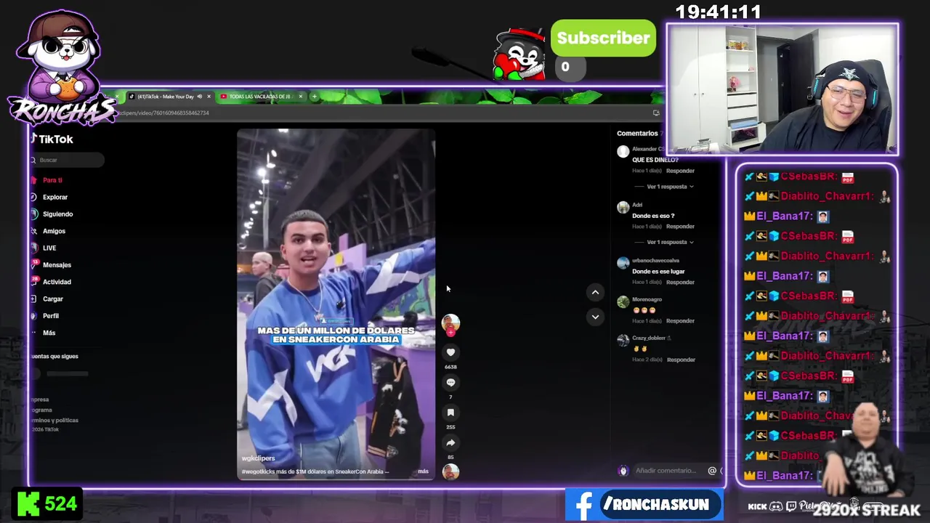Reply to Crazy_doblerr's comment
The width and height of the screenshot is (930, 523).
coord(681,360)
